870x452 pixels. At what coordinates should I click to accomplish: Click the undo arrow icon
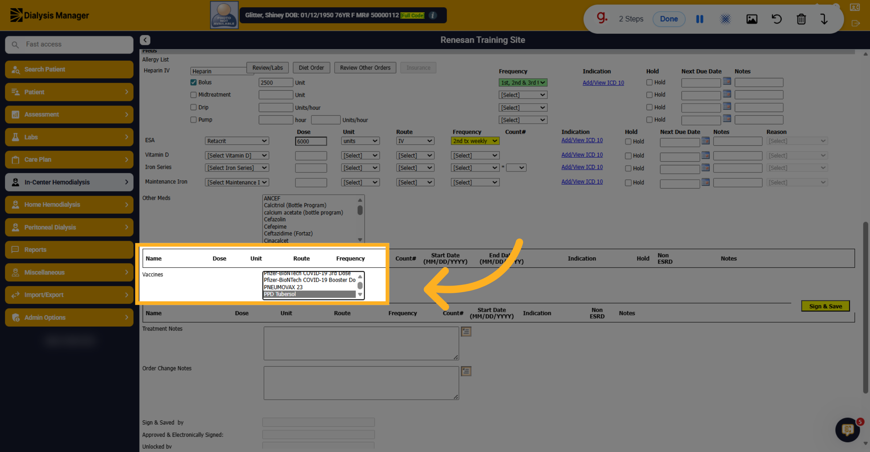776,19
